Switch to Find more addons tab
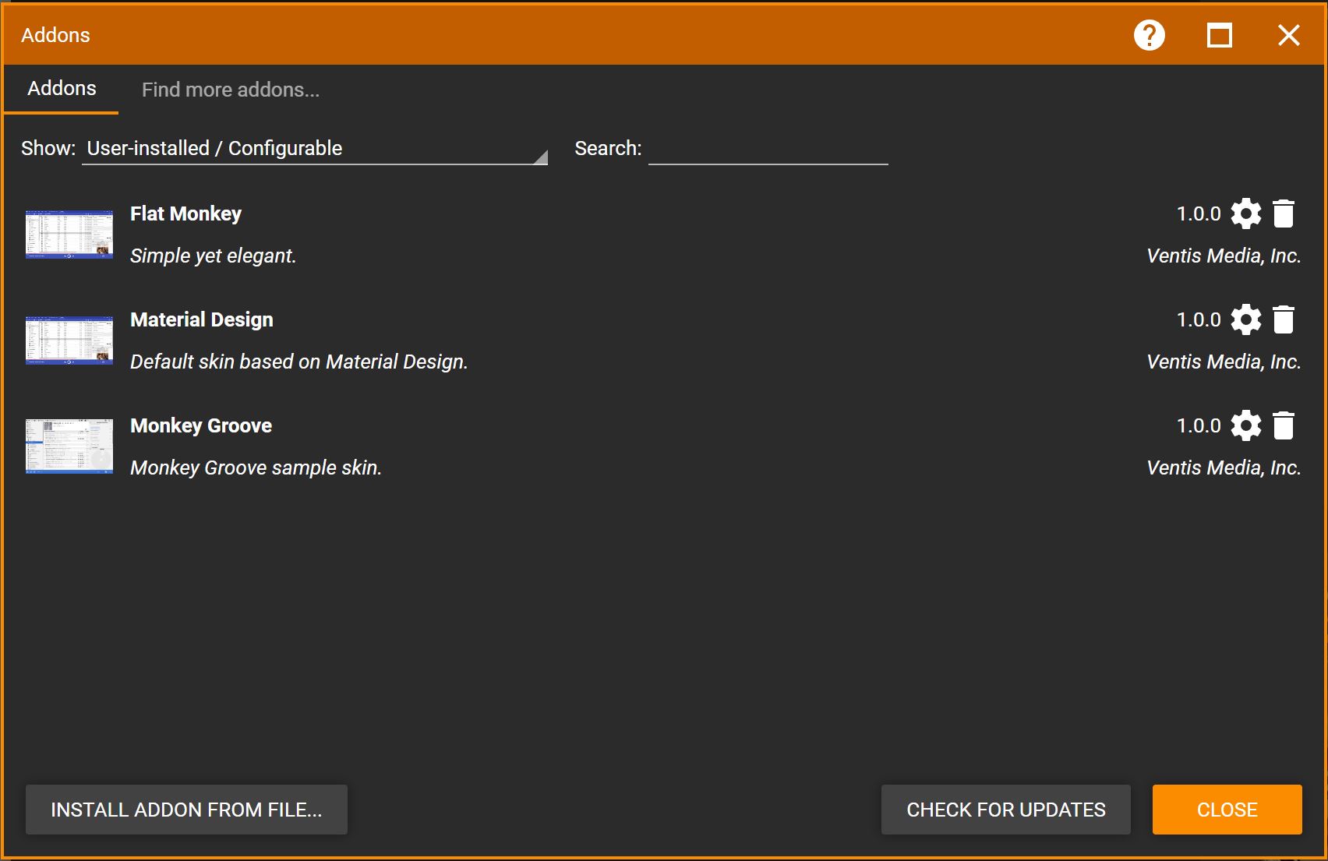1328x861 pixels. click(230, 90)
